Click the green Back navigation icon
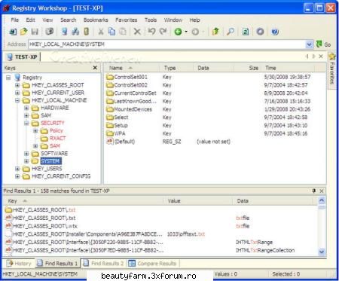 coord(178,32)
